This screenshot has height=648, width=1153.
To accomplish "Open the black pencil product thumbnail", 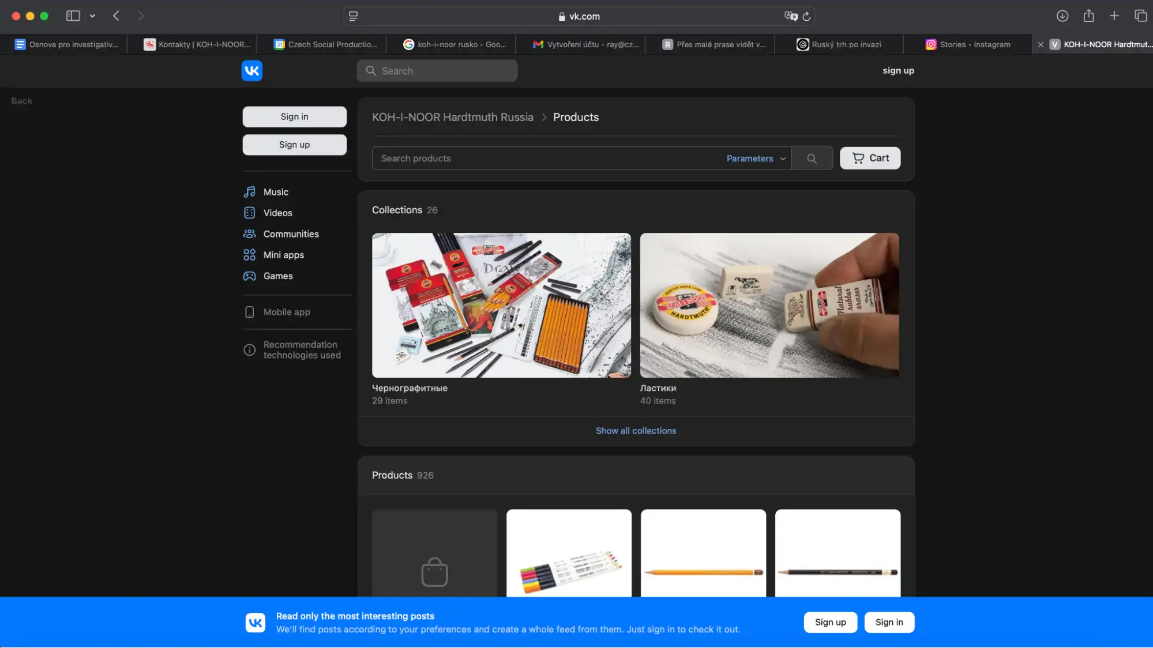I will 837,553.
